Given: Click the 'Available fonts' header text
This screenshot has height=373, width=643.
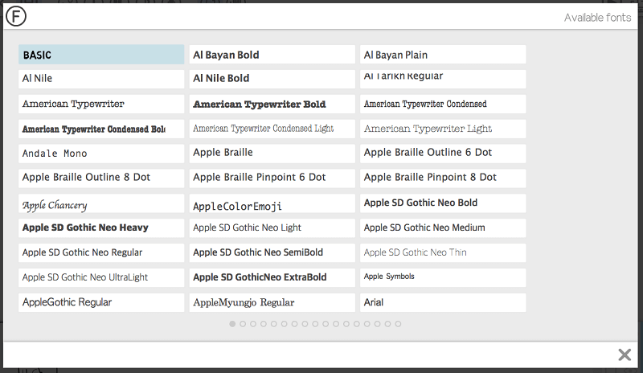Looking at the screenshot, I should pos(597,18).
